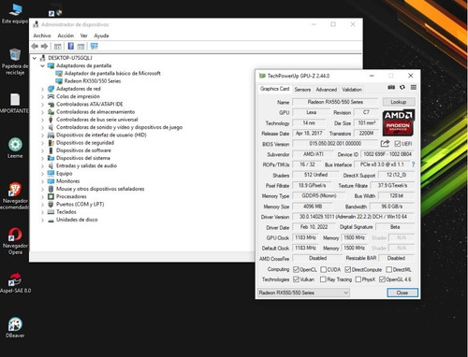Toggle the DirectCompute checkbox

348,269
